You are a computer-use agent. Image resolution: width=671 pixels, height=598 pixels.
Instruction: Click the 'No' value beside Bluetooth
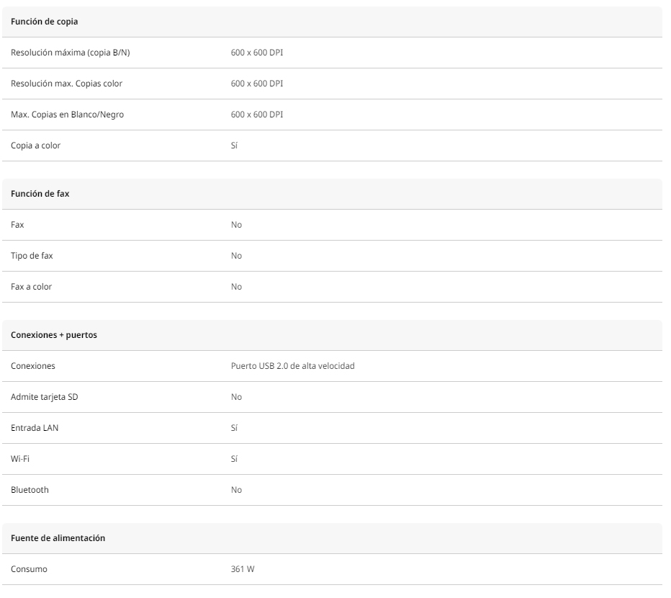pos(236,490)
